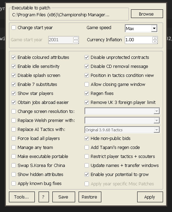
Task: Check Force load all players
Action: point(13,139)
